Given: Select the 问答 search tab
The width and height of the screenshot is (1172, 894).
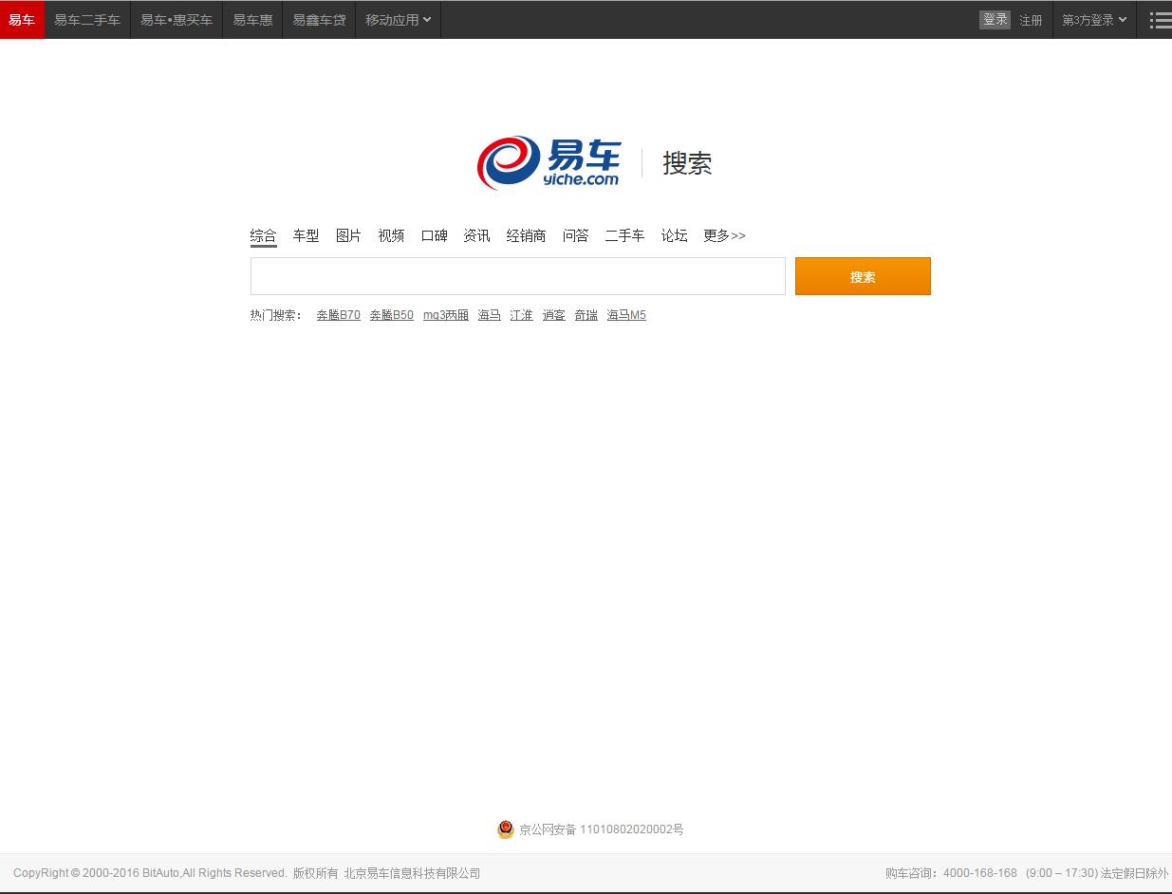Looking at the screenshot, I should tap(575, 235).
